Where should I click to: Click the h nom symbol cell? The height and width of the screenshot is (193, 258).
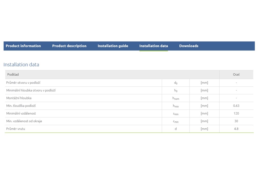click(x=176, y=98)
